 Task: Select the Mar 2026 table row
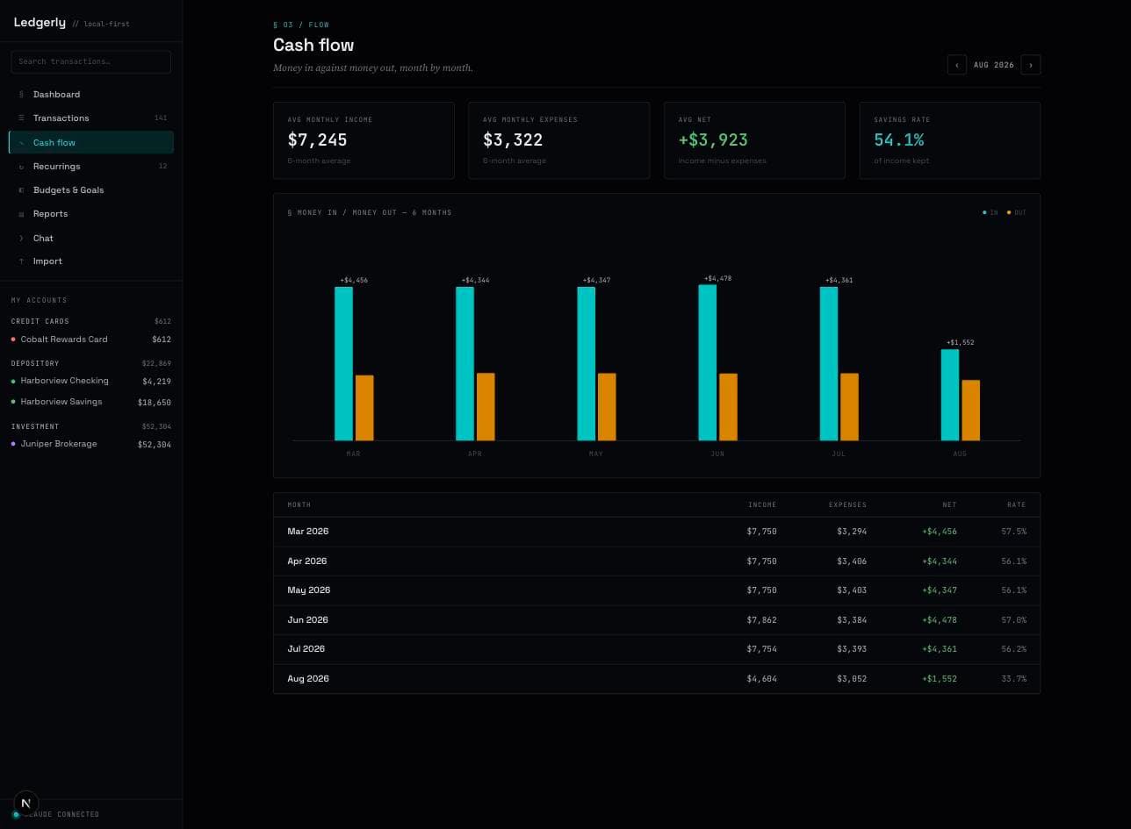point(657,532)
